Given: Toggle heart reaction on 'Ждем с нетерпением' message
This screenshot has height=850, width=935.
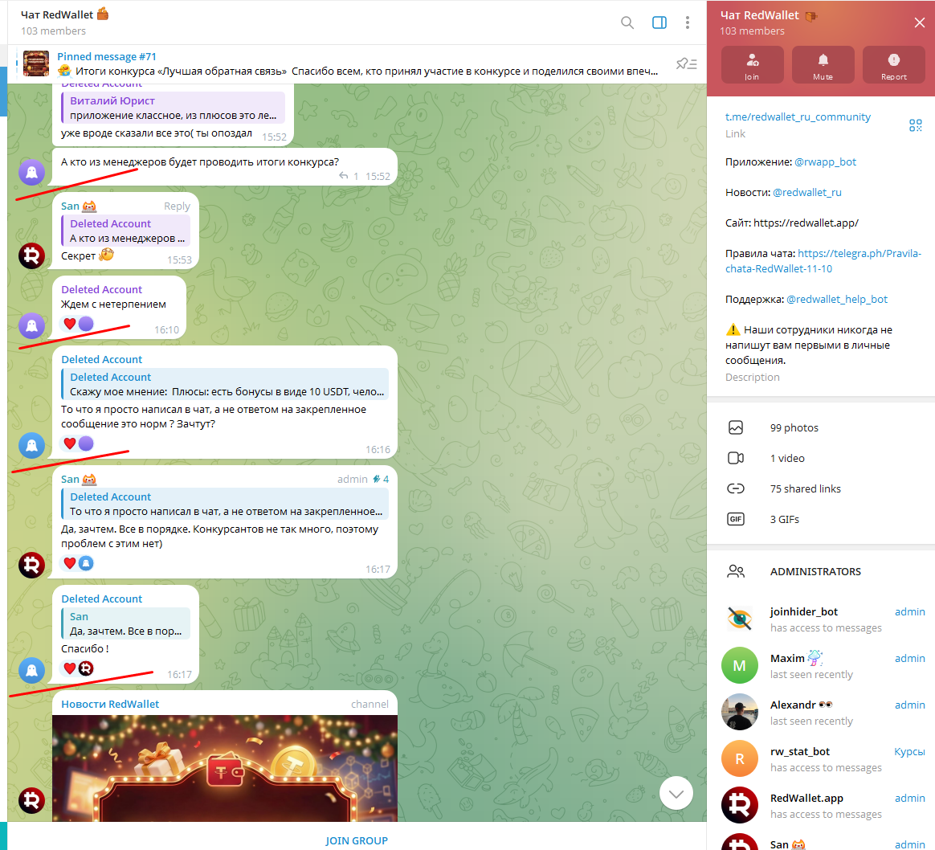Looking at the screenshot, I should tap(70, 324).
